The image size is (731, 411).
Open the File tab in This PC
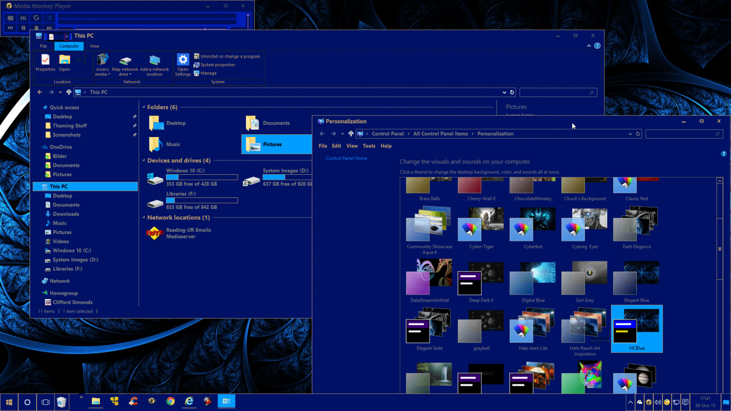(x=43, y=46)
